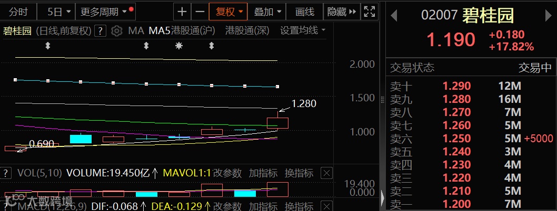
Task: Click the 交易中 trading status text
Action: (534, 67)
